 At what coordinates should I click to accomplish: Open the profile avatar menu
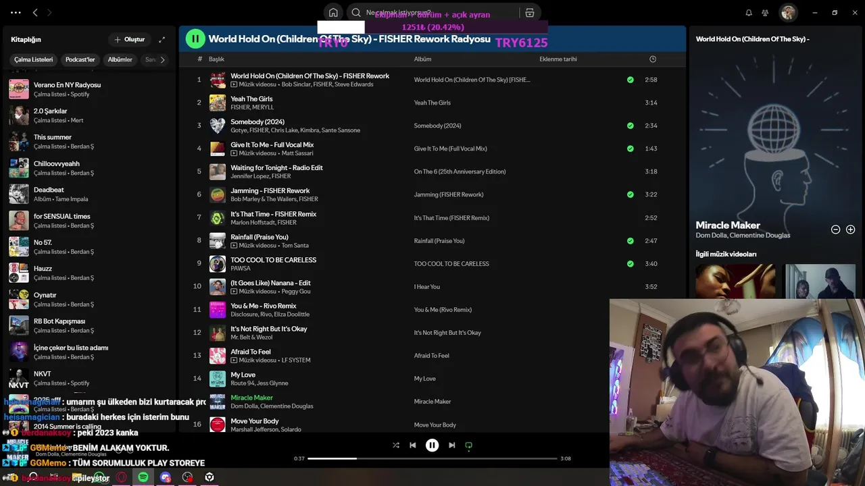click(x=788, y=12)
